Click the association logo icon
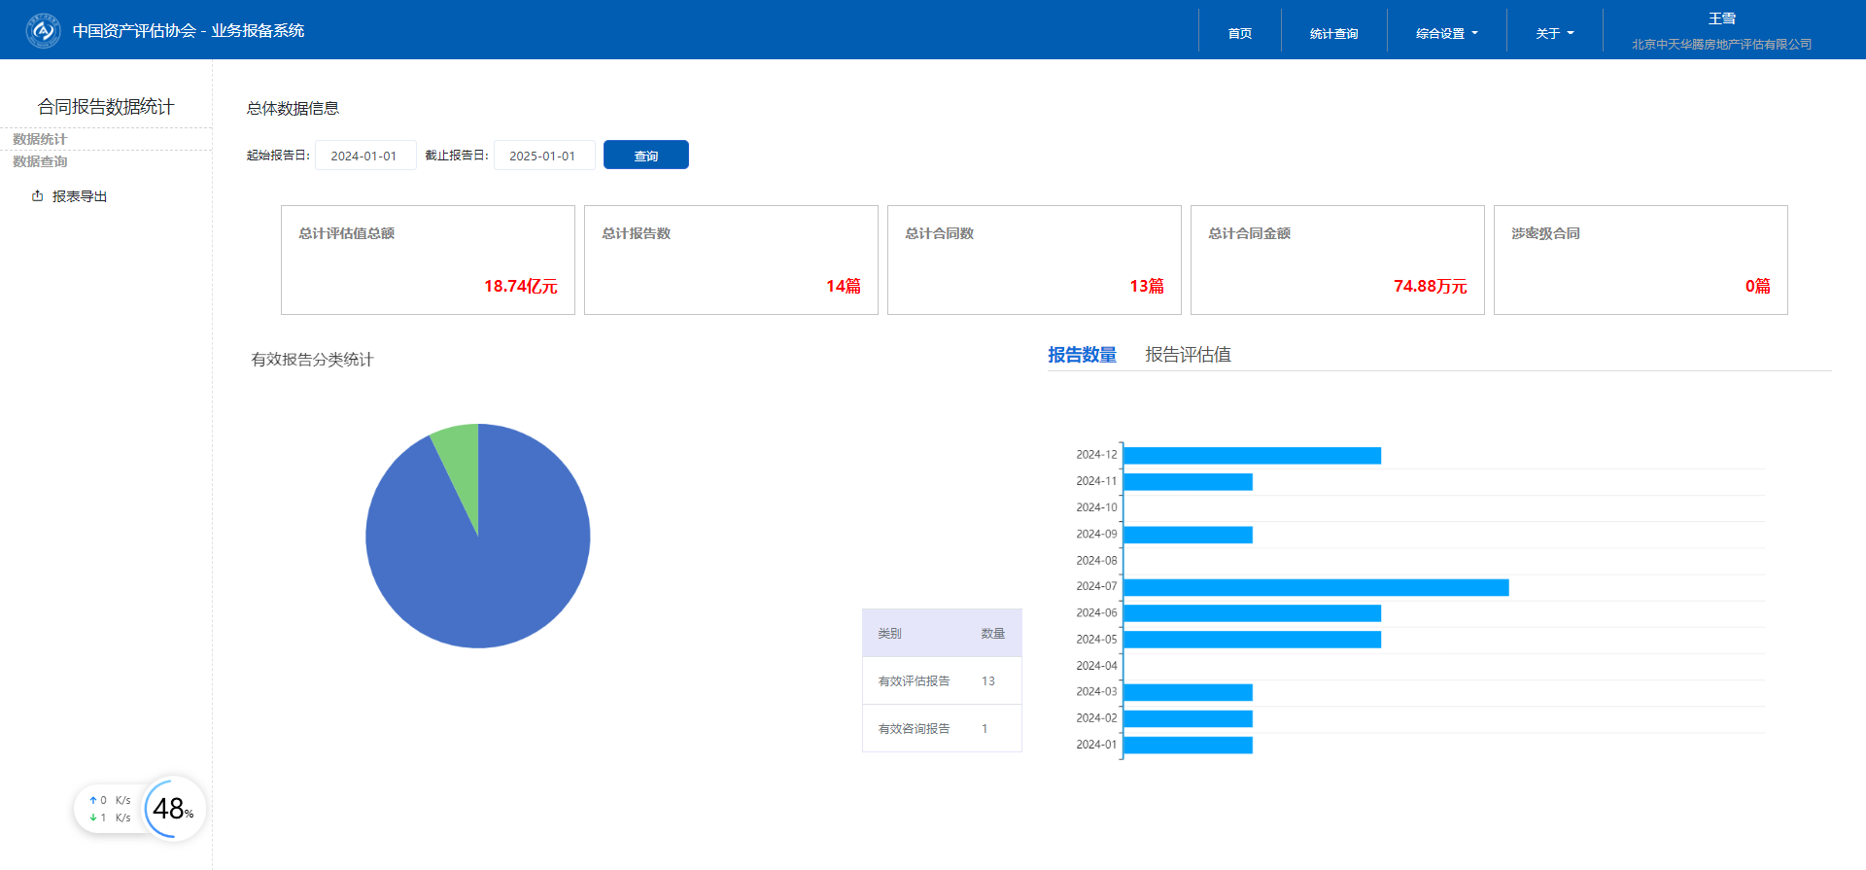Image resolution: width=1866 pixels, height=870 pixels. click(x=43, y=30)
